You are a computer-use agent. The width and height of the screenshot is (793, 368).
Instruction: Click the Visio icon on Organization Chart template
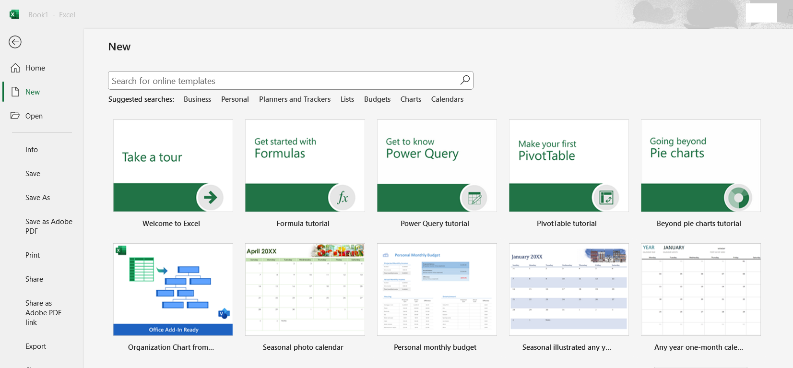pos(224,314)
